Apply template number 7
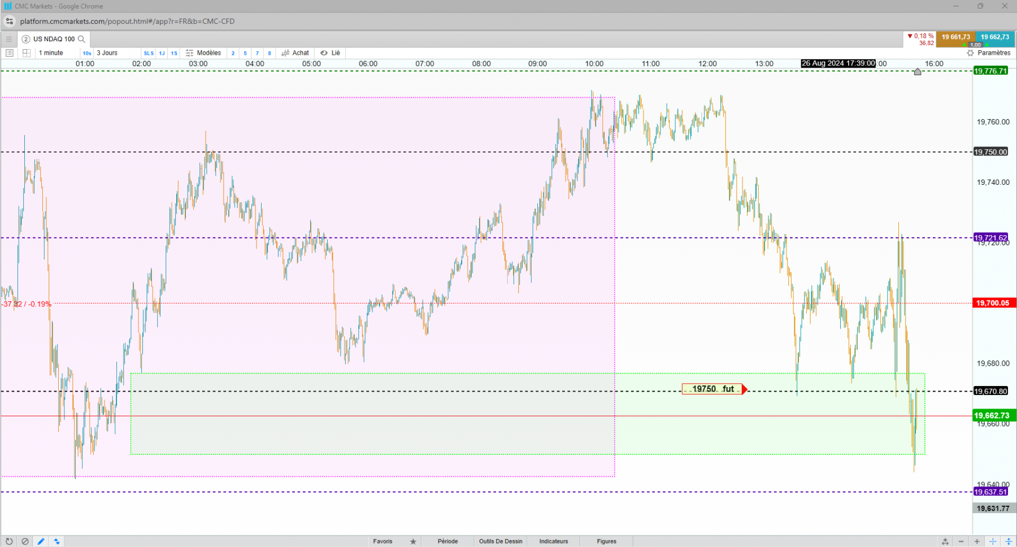This screenshot has width=1017, height=547. pyautogui.click(x=257, y=53)
